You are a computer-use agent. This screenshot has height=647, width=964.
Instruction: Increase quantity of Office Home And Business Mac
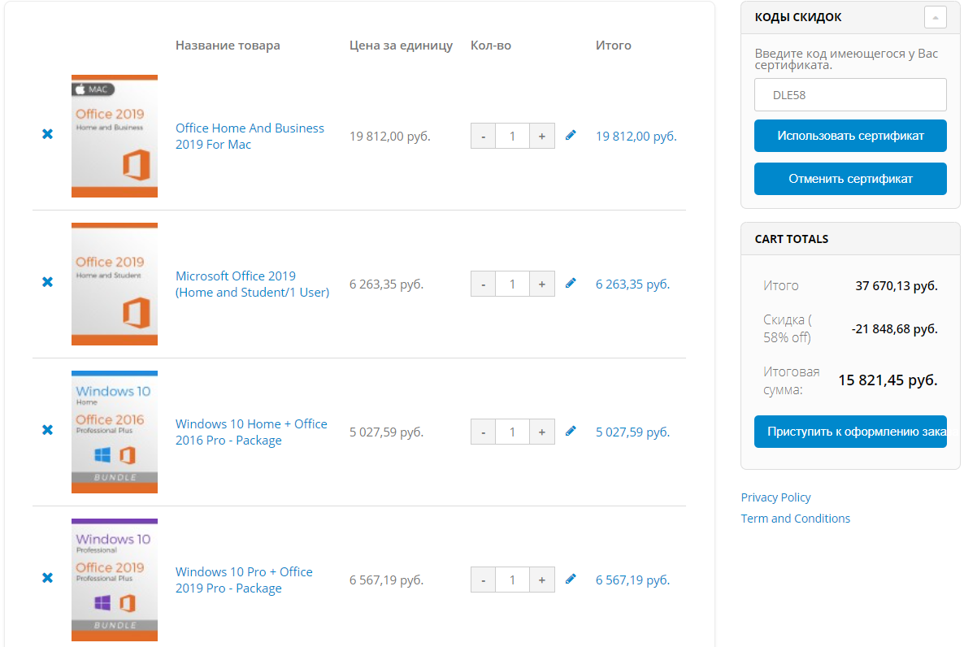(542, 137)
